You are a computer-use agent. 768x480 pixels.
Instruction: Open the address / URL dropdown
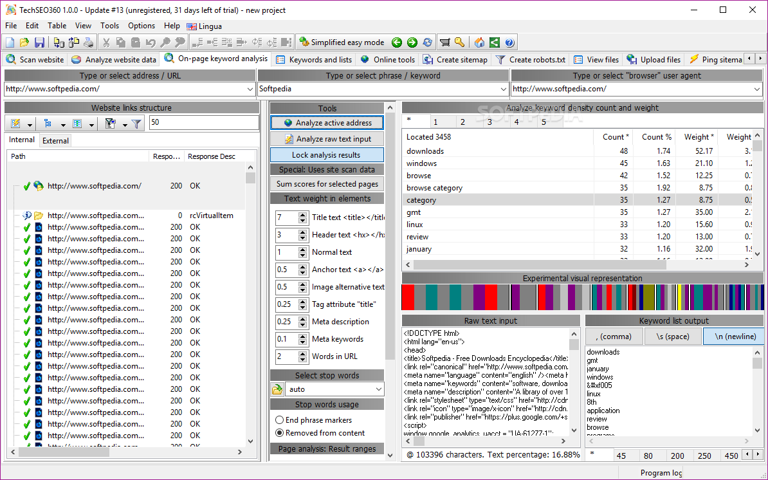point(250,89)
